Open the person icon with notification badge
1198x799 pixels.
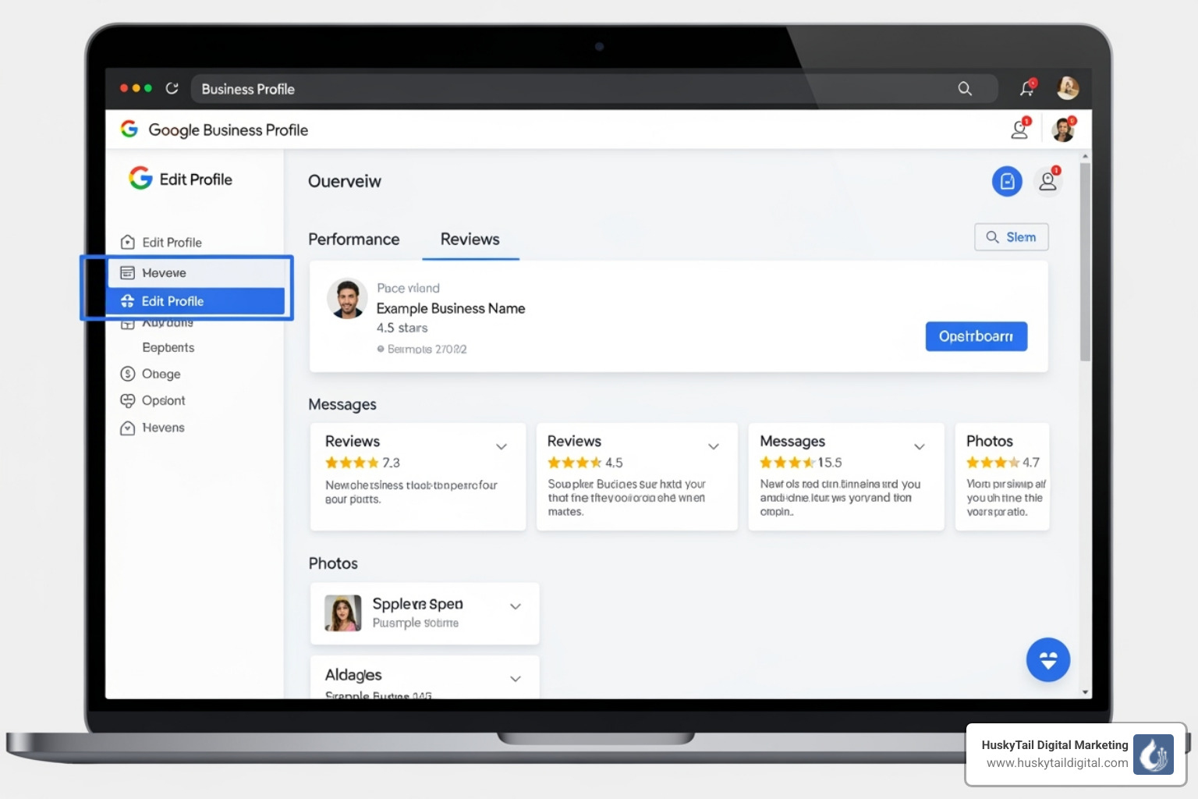(x=1049, y=181)
